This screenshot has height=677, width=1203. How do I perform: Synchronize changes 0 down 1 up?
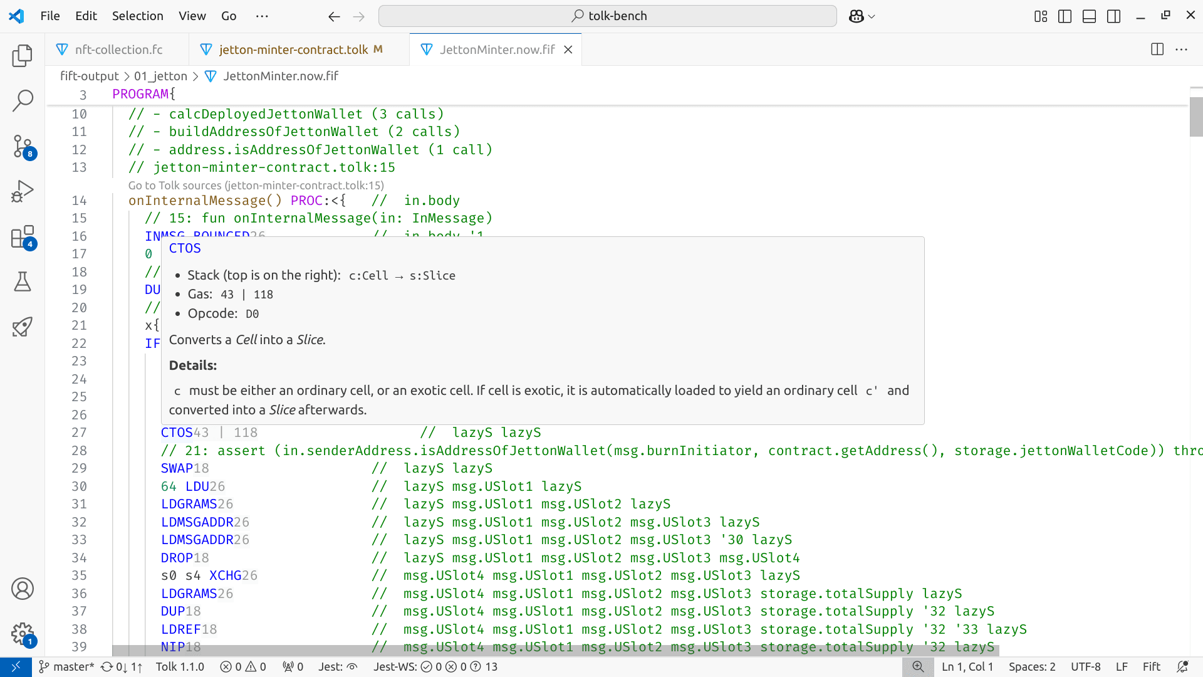tap(122, 667)
